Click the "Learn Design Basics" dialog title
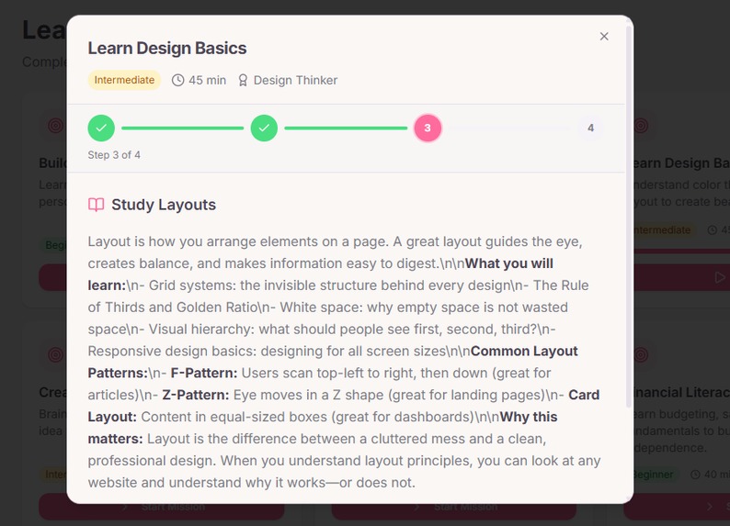The image size is (730, 526). [167, 49]
